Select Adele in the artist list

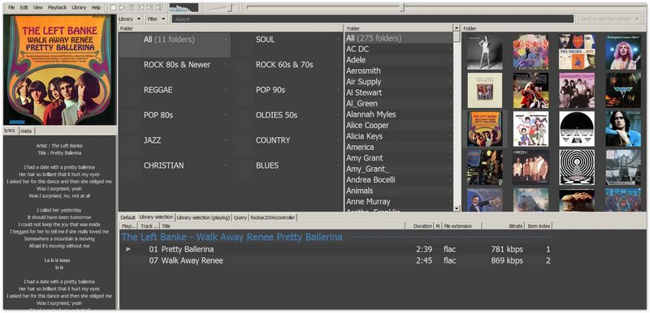click(x=399, y=60)
